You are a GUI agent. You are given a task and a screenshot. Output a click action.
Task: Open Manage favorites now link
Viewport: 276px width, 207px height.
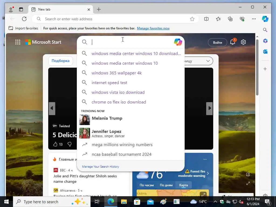pyautogui.click(x=153, y=28)
